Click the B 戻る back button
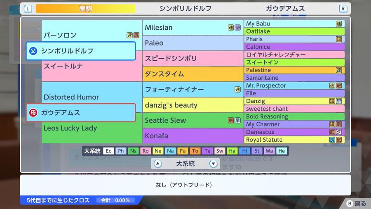This screenshot has height=209, width=371. click(x=356, y=204)
